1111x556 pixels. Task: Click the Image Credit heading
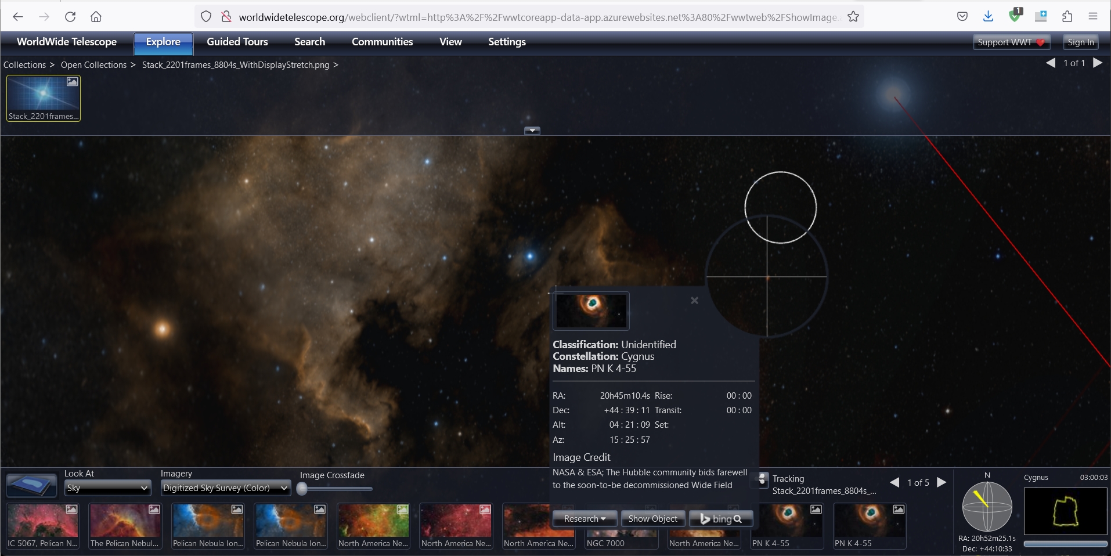[582, 457]
